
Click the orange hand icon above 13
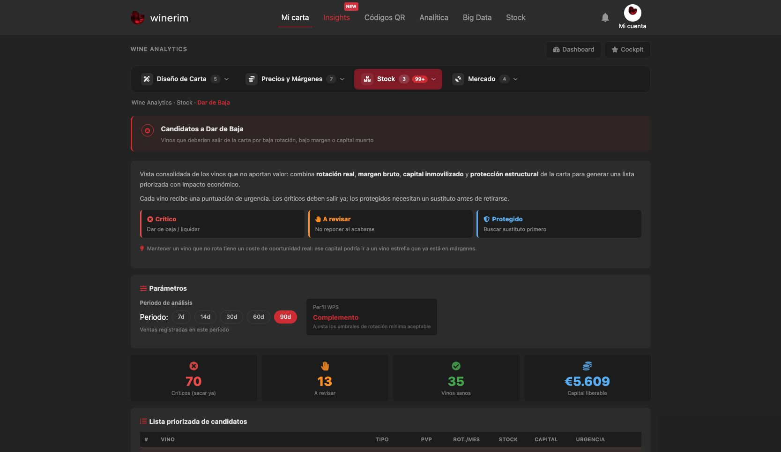point(325,366)
